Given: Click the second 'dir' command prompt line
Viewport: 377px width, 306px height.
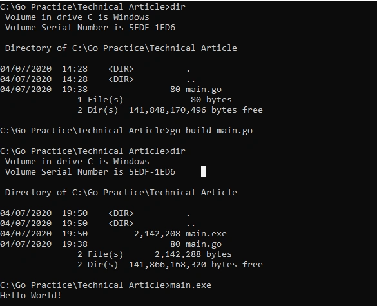Looking at the screenshot, I should pos(93,151).
